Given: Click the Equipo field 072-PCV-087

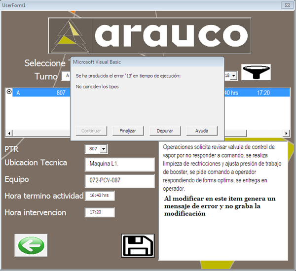Looking at the screenshot, I should tap(120, 181).
